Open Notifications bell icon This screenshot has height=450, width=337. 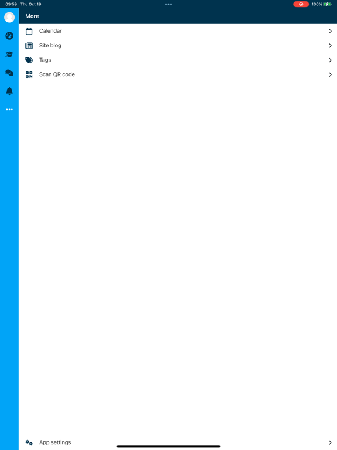pos(9,91)
